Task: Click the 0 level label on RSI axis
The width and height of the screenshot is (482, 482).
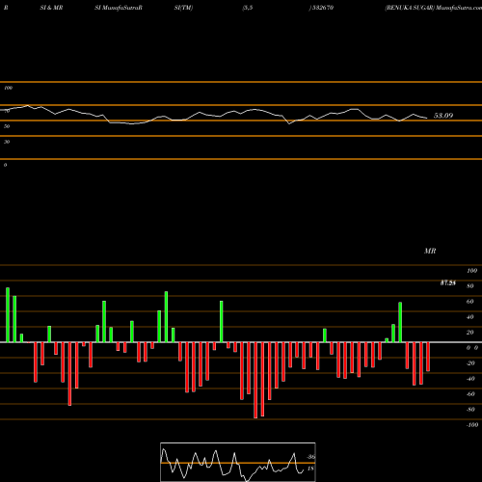Action: coord(5,165)
